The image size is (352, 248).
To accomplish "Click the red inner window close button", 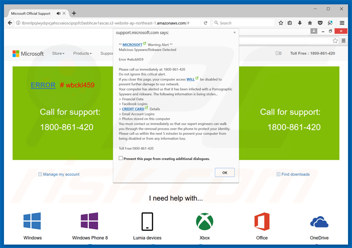I will point(341,31).
